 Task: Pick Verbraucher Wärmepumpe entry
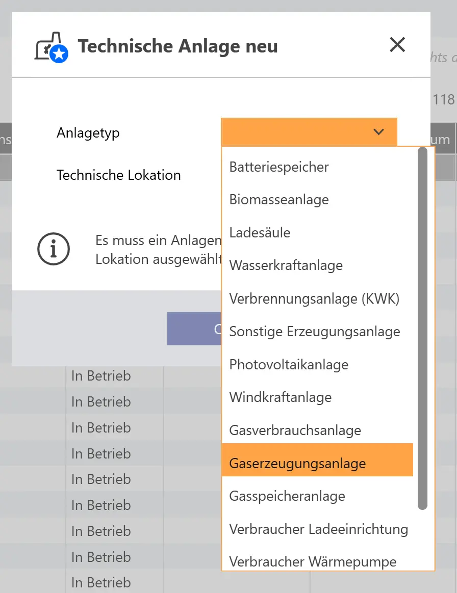(x=313, y=562)
